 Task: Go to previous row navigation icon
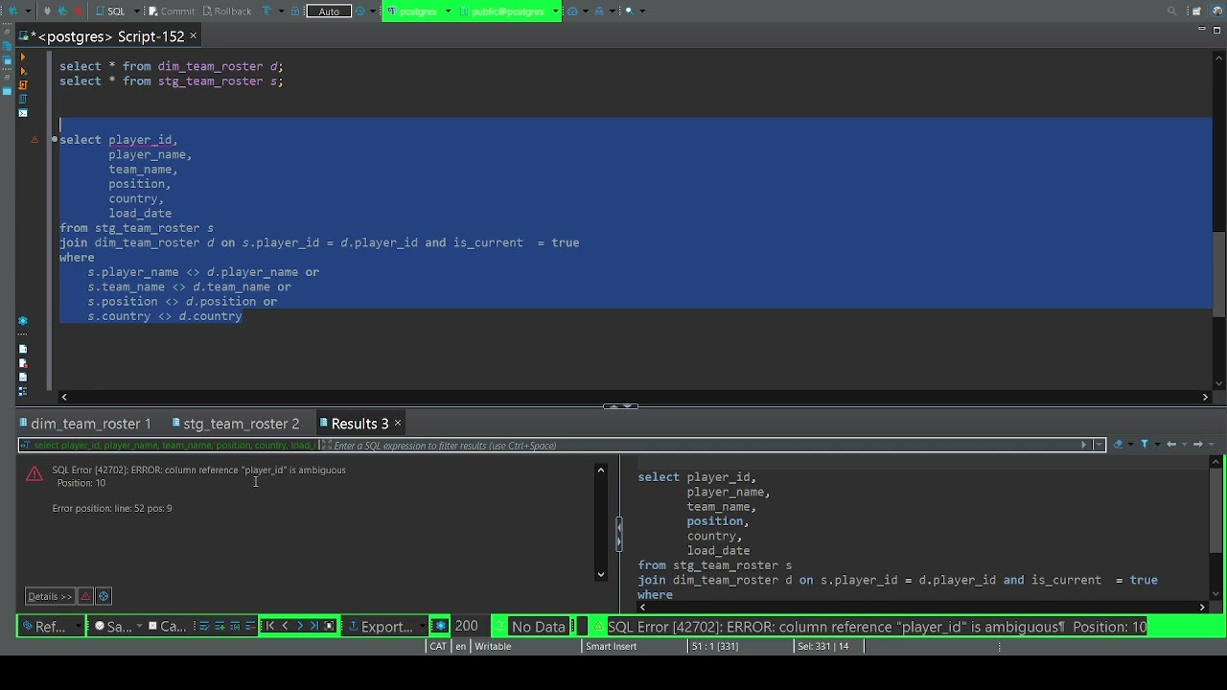(x=285, y=626)
